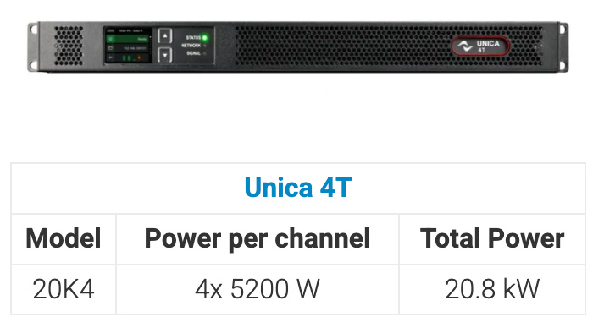Click the down arrow button on amplifier panel

pos(165,55)
